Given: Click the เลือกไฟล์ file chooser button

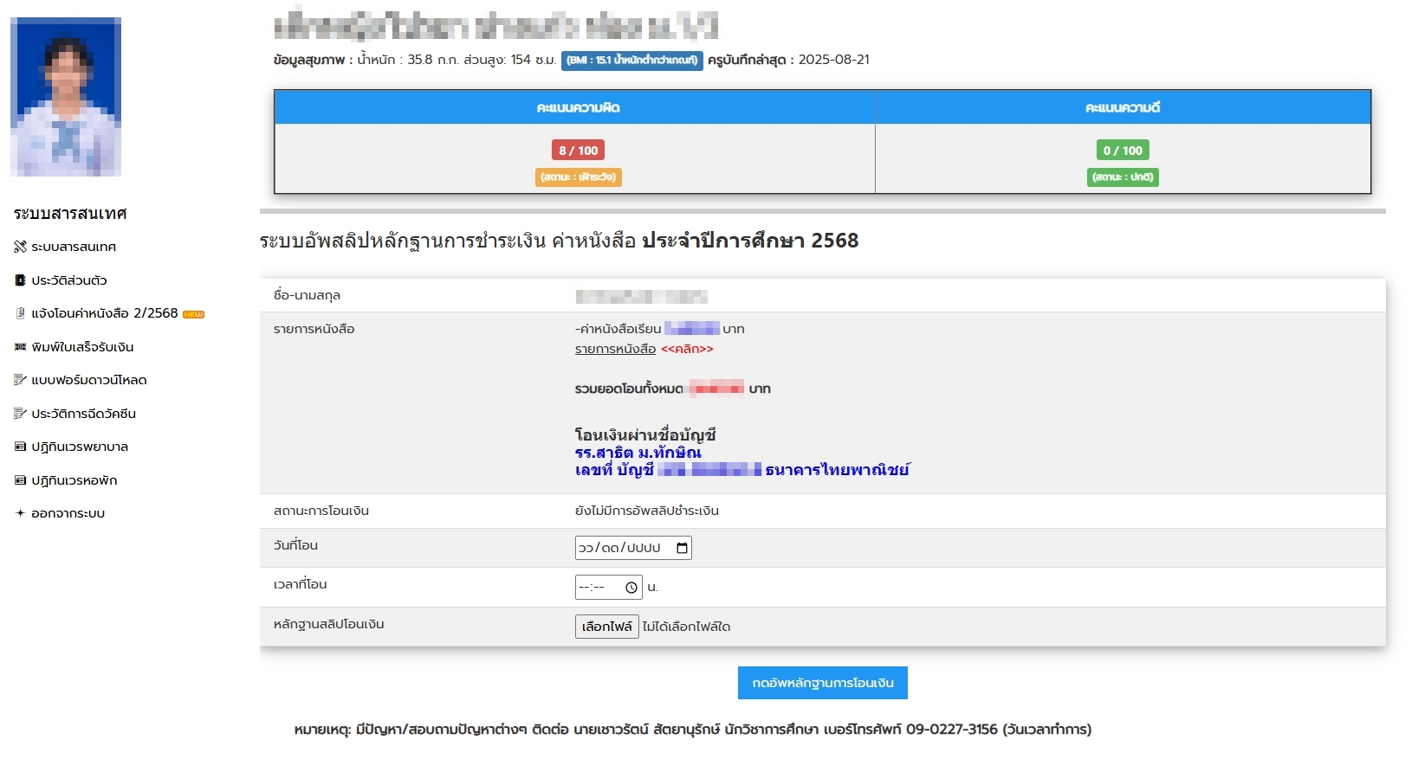Looking at the screenshot, I should [606, 627].
